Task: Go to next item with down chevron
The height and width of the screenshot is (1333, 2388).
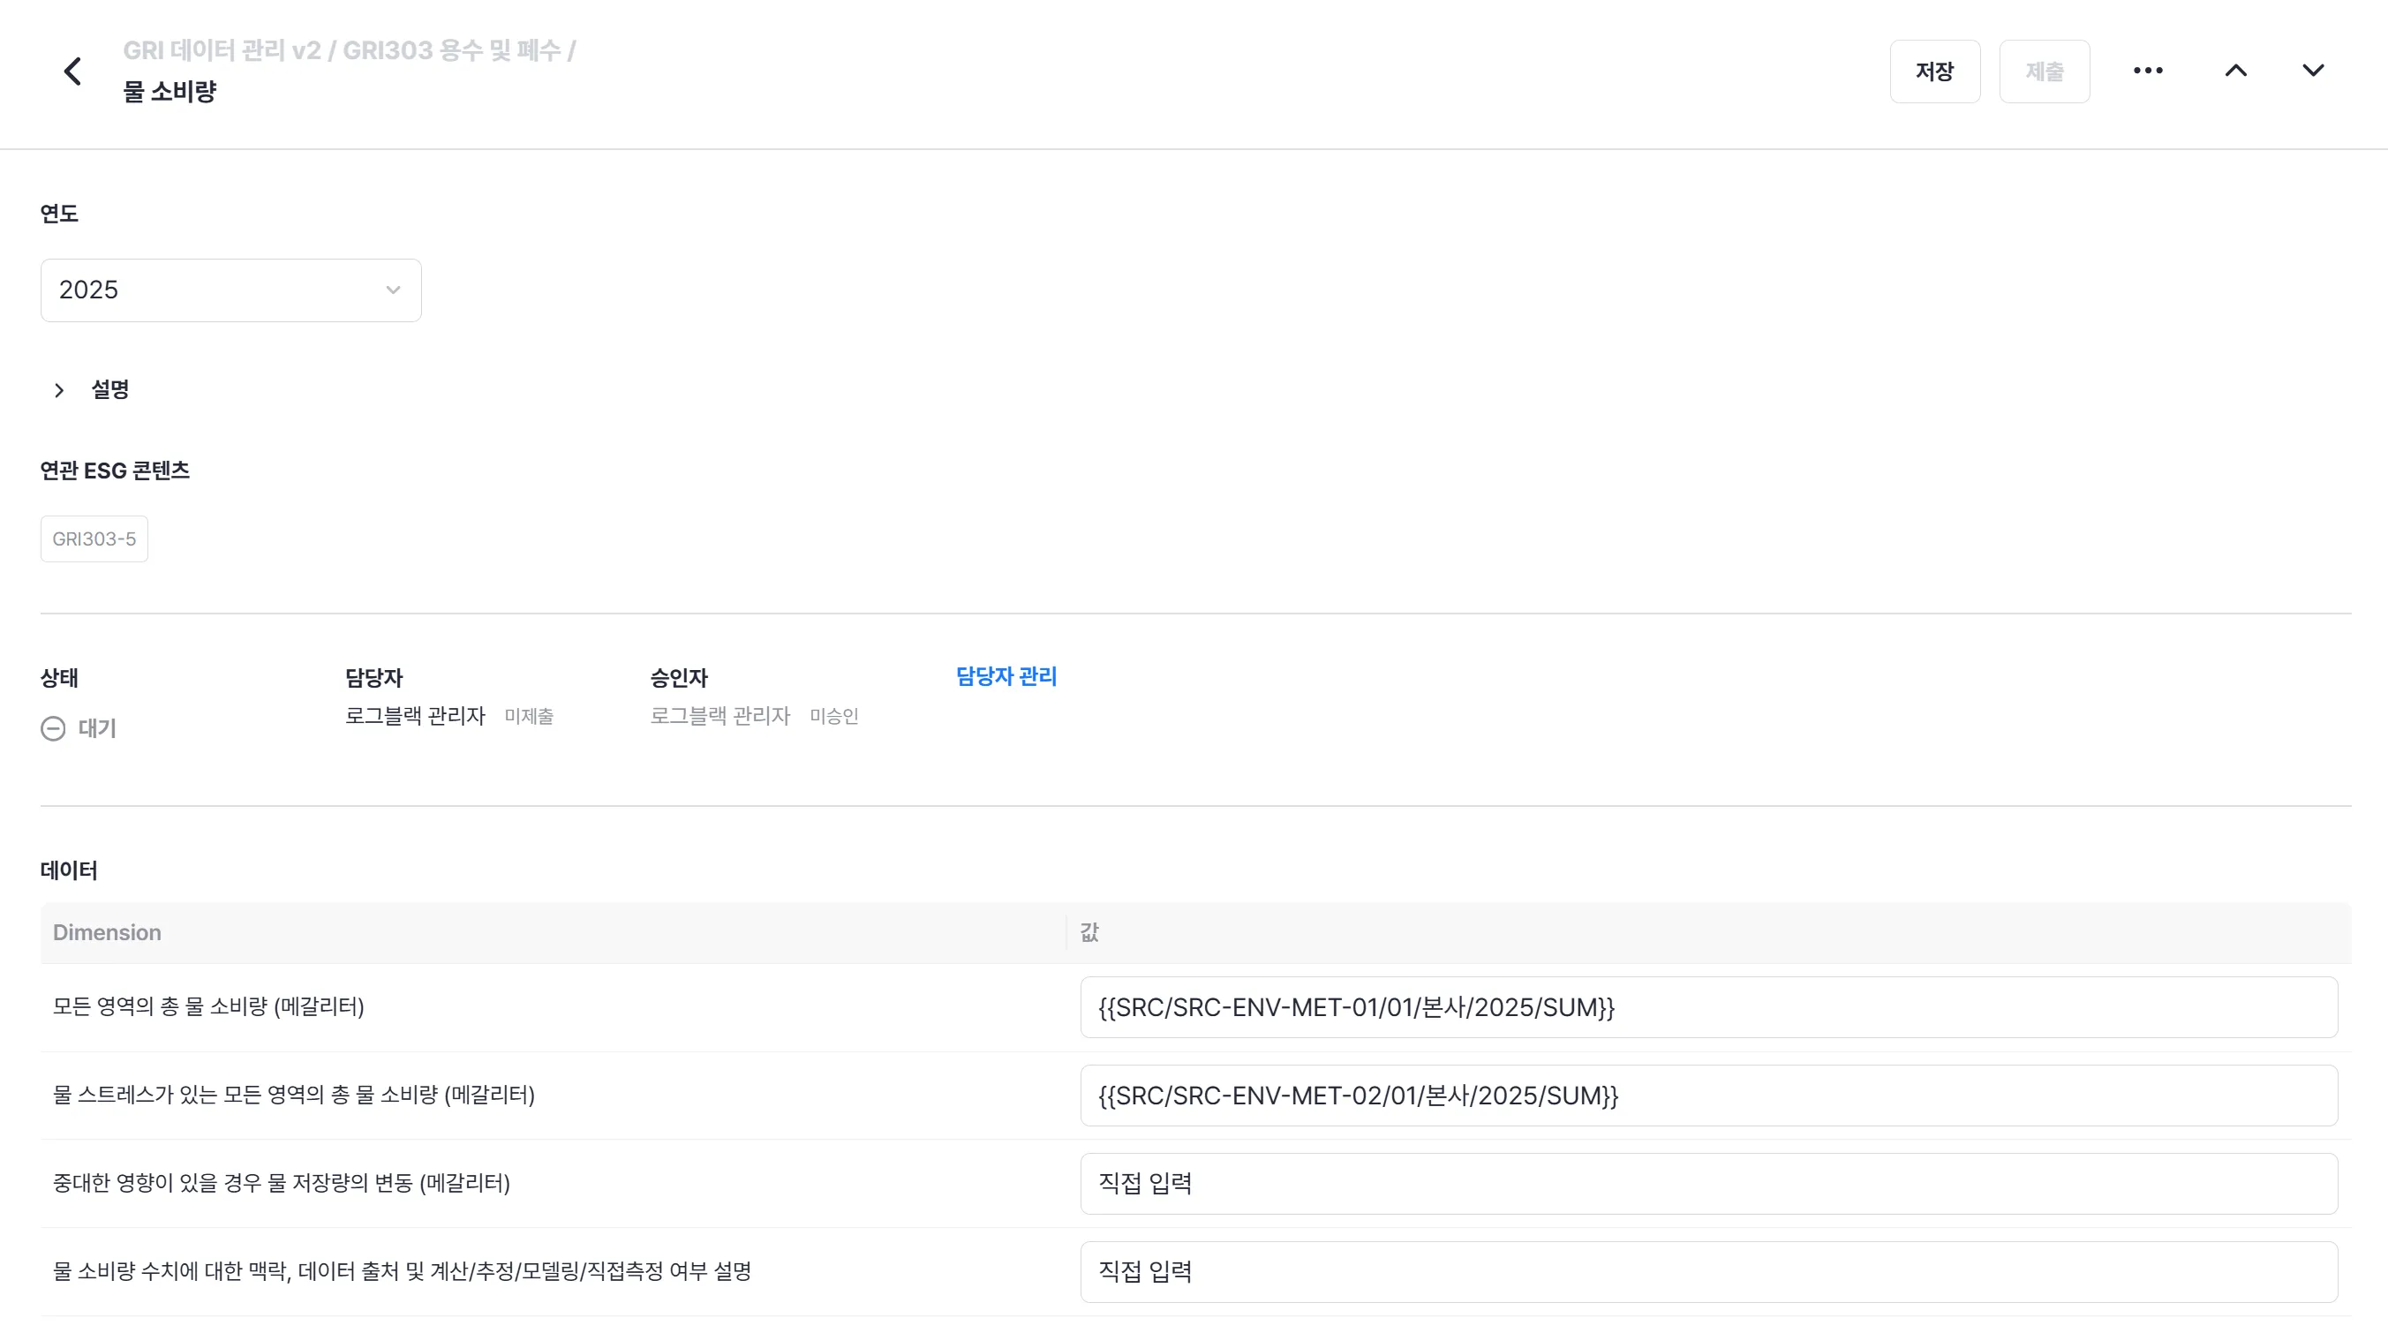Action: pyautogui.click(x=2313, y=72)
